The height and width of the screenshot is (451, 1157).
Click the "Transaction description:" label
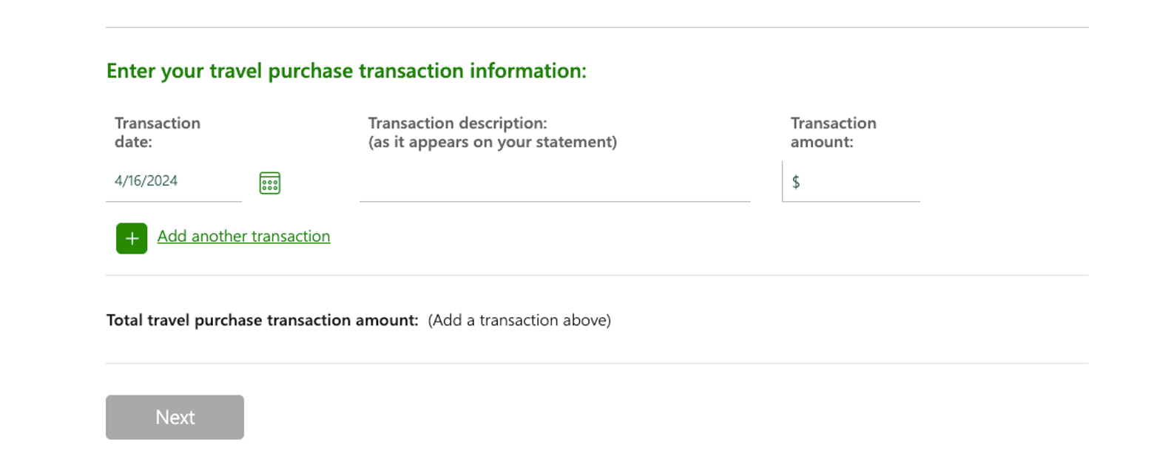pos(457,123)
